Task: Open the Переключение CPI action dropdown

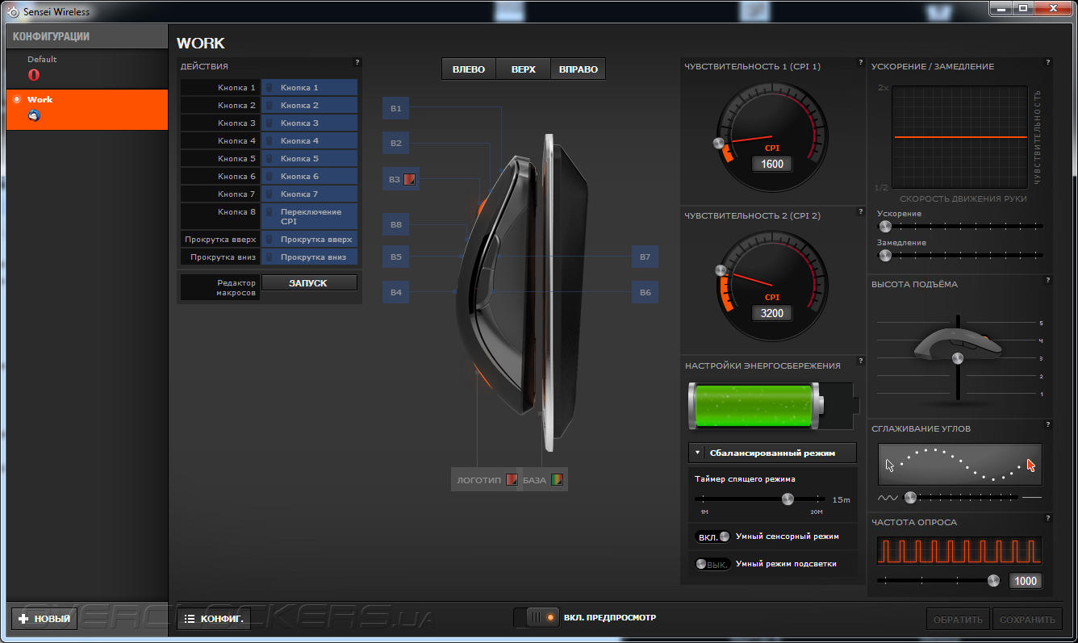Action: click(310, 216)
